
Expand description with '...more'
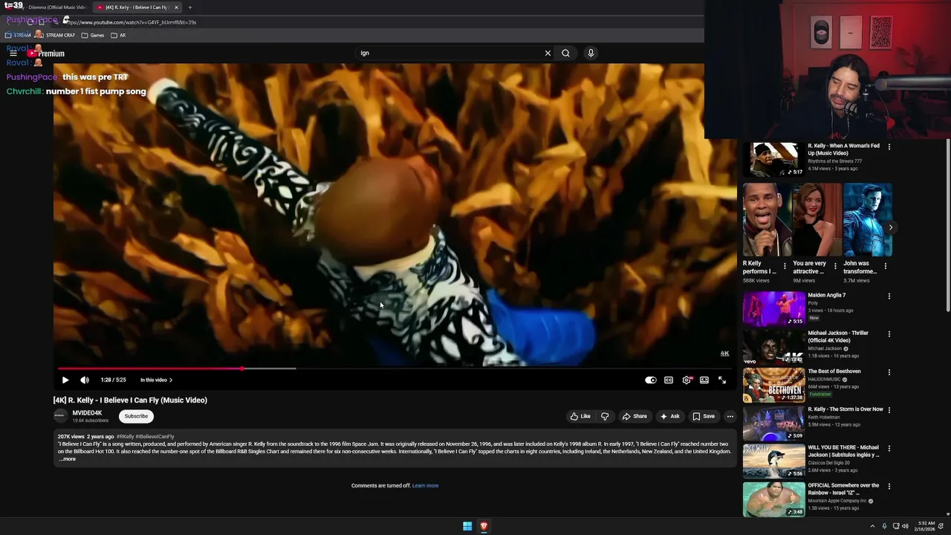click(68, 459)
